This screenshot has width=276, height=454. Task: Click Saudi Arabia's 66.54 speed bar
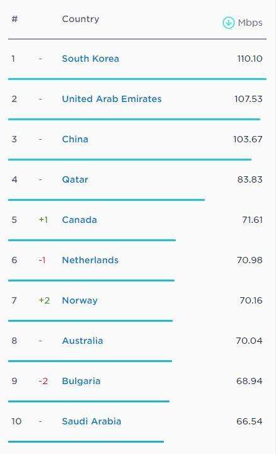(86, 441)
